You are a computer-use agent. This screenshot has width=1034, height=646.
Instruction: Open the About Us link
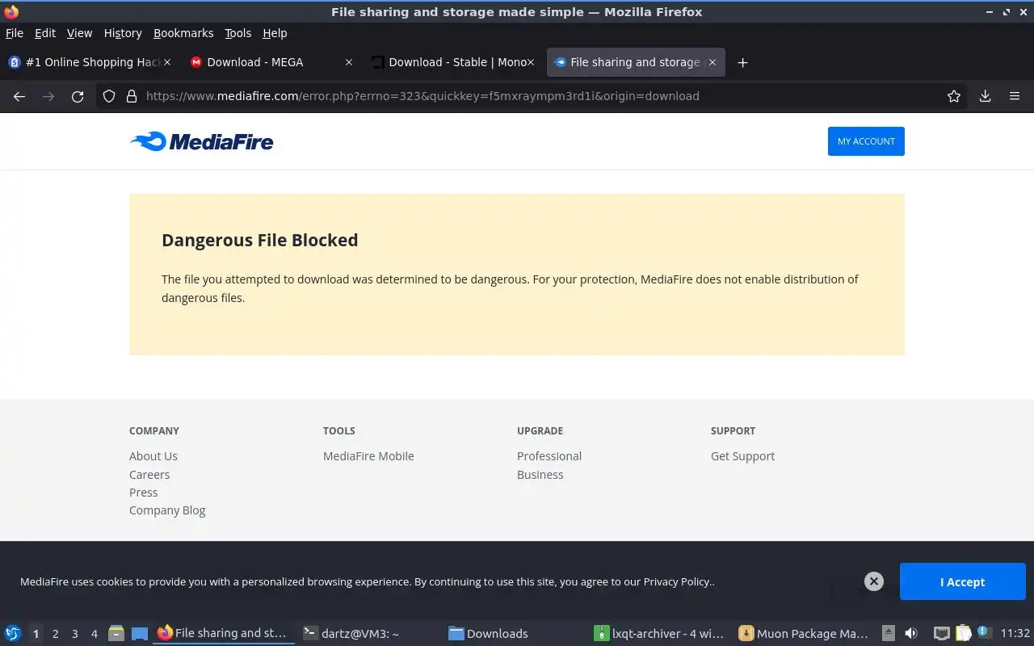tap(153, 456)
